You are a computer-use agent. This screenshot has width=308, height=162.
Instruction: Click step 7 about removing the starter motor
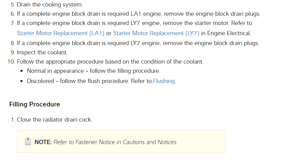click(x=134, y=23)
